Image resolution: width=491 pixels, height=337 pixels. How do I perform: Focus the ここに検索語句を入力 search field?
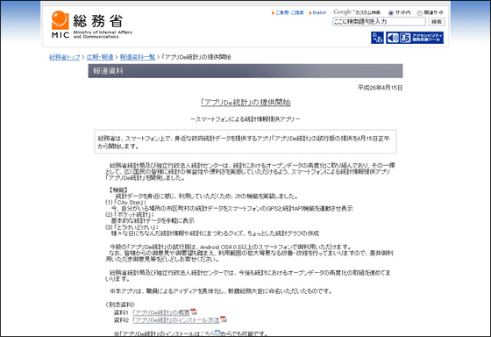pyautogui.click(x=379, y=22)
